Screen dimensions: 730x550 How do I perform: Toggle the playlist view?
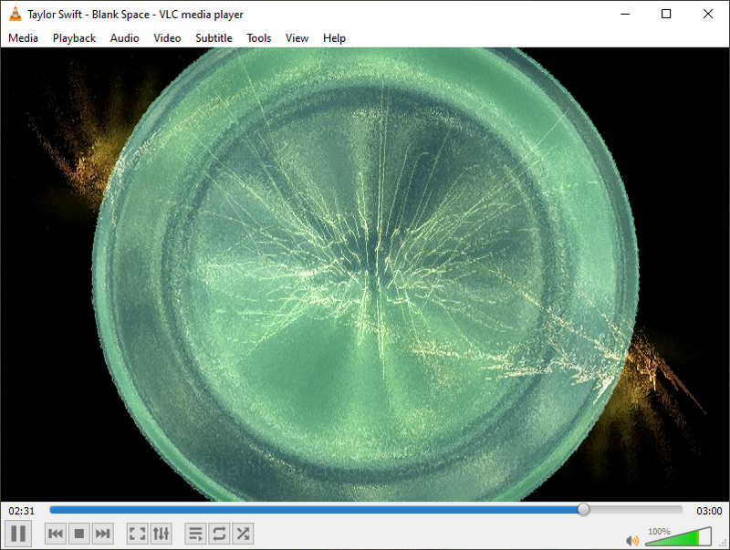point(195,534)
